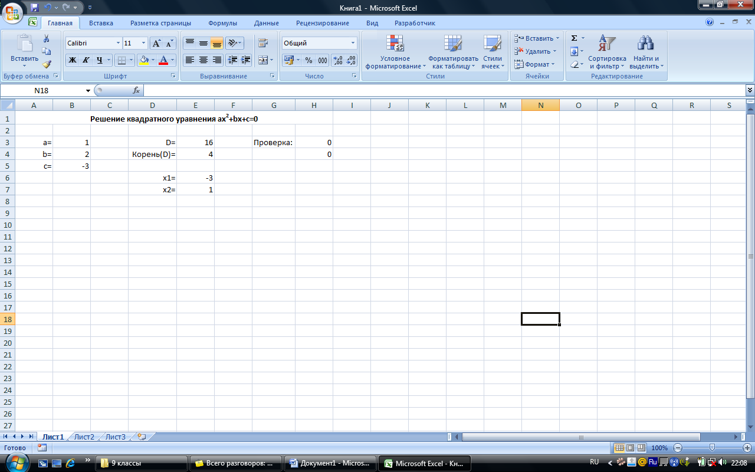Cut selection with scissors icon
Screen dimensions: 755x472
(x=47, y=38)
